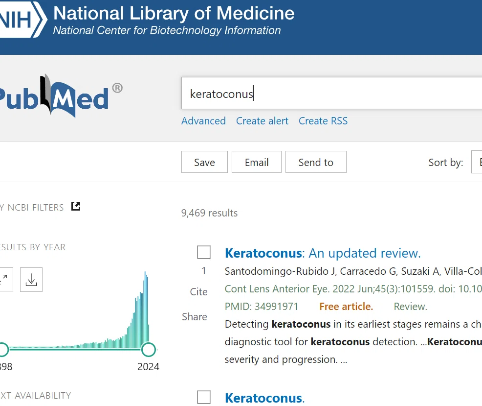Download results by year data
The width and height of the screenshot is (482, 406).
31,280
